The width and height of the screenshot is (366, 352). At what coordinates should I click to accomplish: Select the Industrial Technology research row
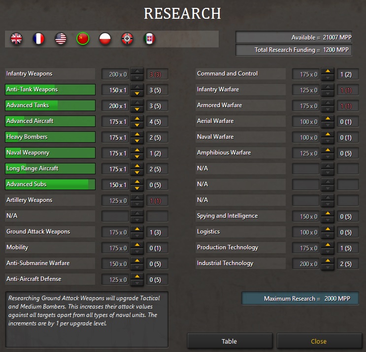(x=241, y=263)
